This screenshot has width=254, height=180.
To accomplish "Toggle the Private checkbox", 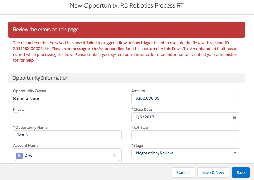I will (x=16, y=115).
